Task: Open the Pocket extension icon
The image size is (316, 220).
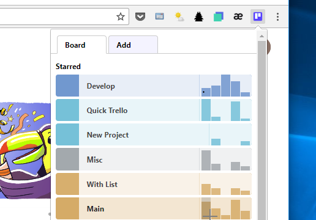Action: pos(140,16)
